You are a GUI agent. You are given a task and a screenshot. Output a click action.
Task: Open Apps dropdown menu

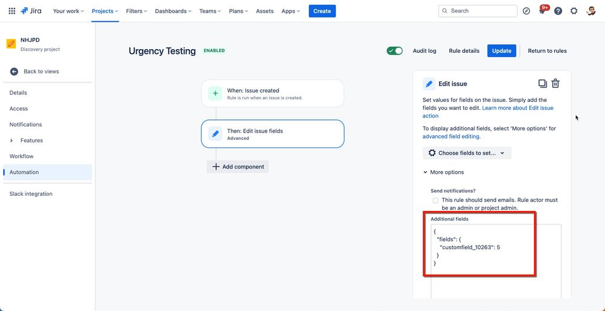click(291, 11)
